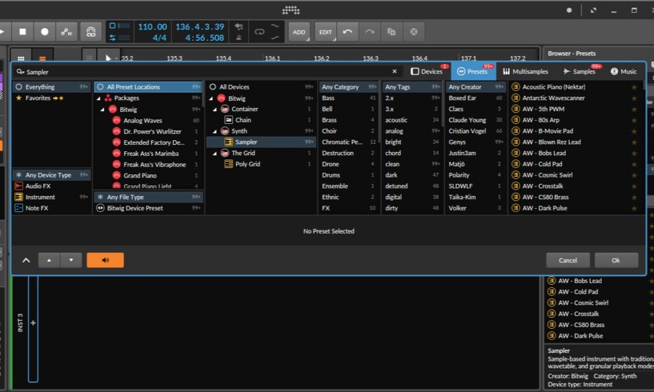Select Any File Type filter
This screenshot has height=392, width=654.
click(148, 197)
